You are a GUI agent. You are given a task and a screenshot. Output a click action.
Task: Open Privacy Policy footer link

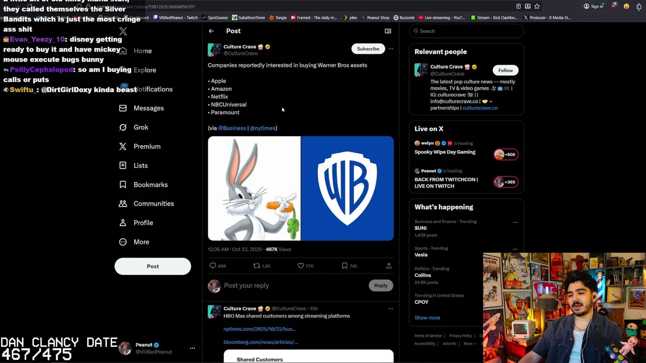click(x=461, y=336)
